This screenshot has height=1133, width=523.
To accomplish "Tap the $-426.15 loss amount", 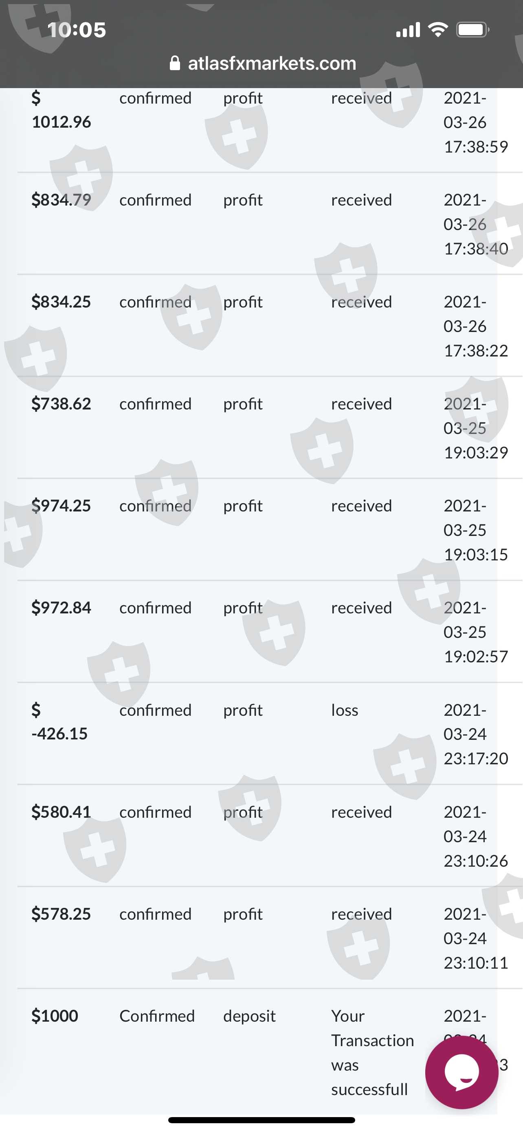I will click(59, 722).
